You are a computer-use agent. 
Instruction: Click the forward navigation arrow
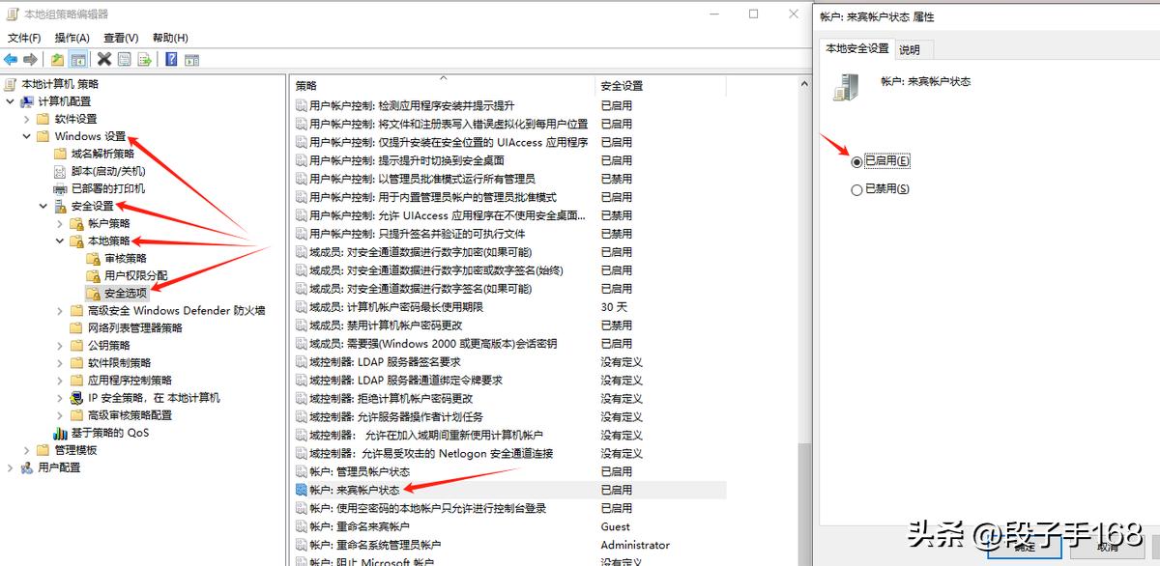(x=29, y=59)
